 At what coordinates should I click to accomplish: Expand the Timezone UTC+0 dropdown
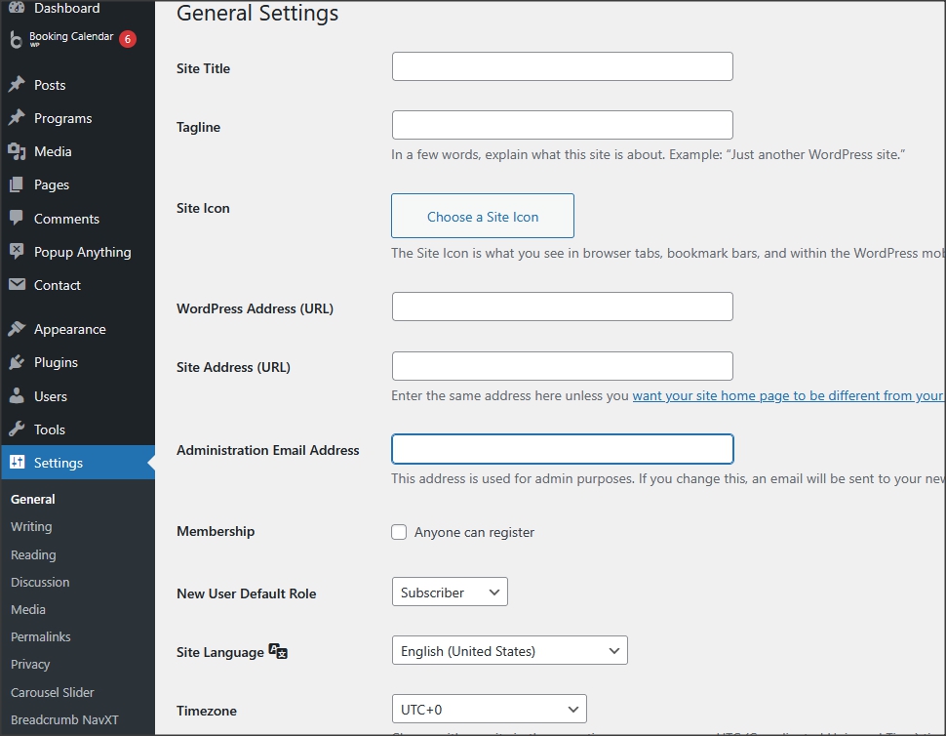coord(489,710)
